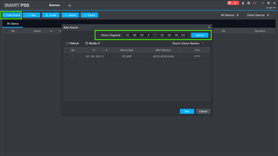Viewport: 278px width, 156px height.
Task: Check the box for device 192.168.100.217
Action: (x=68, y=56)
